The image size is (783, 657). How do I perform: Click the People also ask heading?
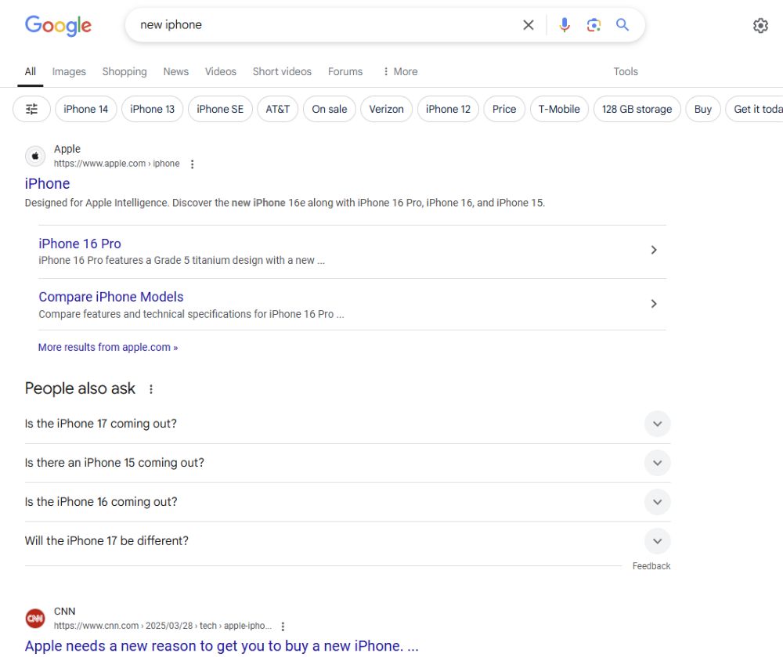coord(80,388)
